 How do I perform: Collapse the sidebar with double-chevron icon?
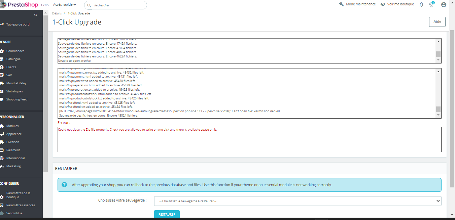(36, 15)
